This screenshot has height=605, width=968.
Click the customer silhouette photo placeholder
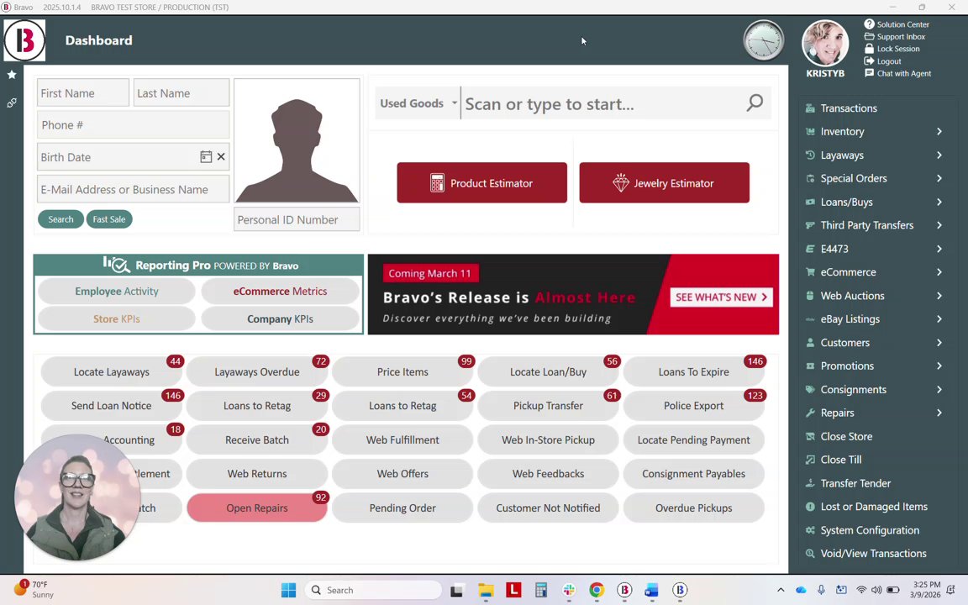click(297, 141)
